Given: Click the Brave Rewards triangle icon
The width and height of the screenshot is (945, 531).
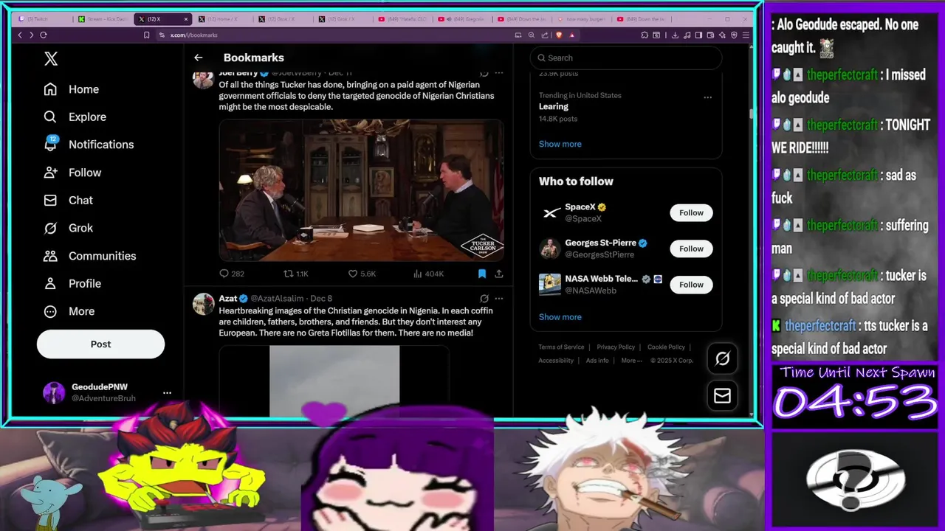Looking at the screenshot, I should tap(571, 35).
